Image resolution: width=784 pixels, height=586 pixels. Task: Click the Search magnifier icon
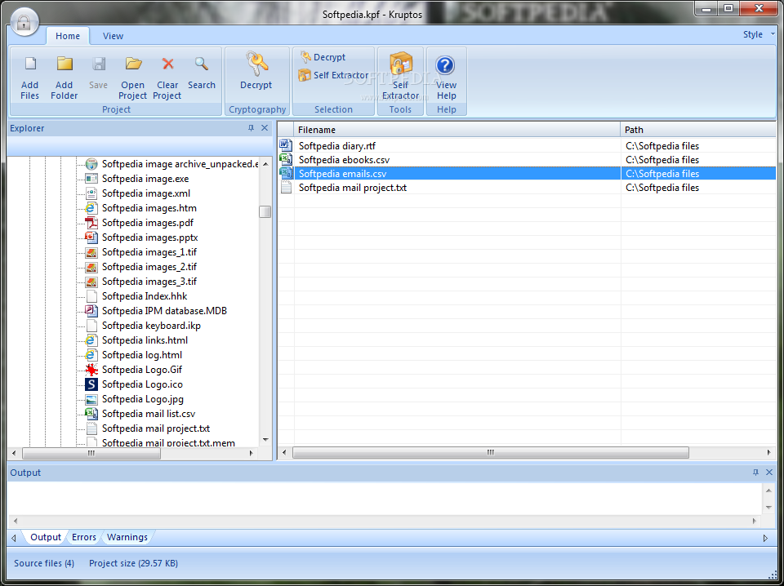click(202, 64)
